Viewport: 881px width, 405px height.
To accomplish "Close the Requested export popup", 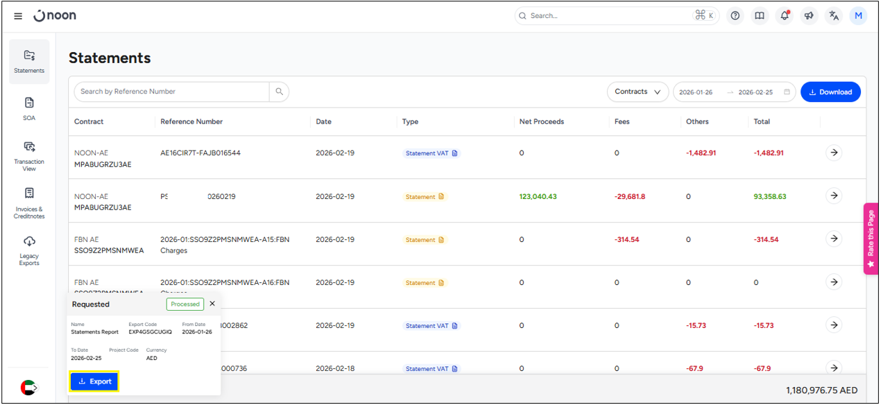I will (x=212, y=304).
